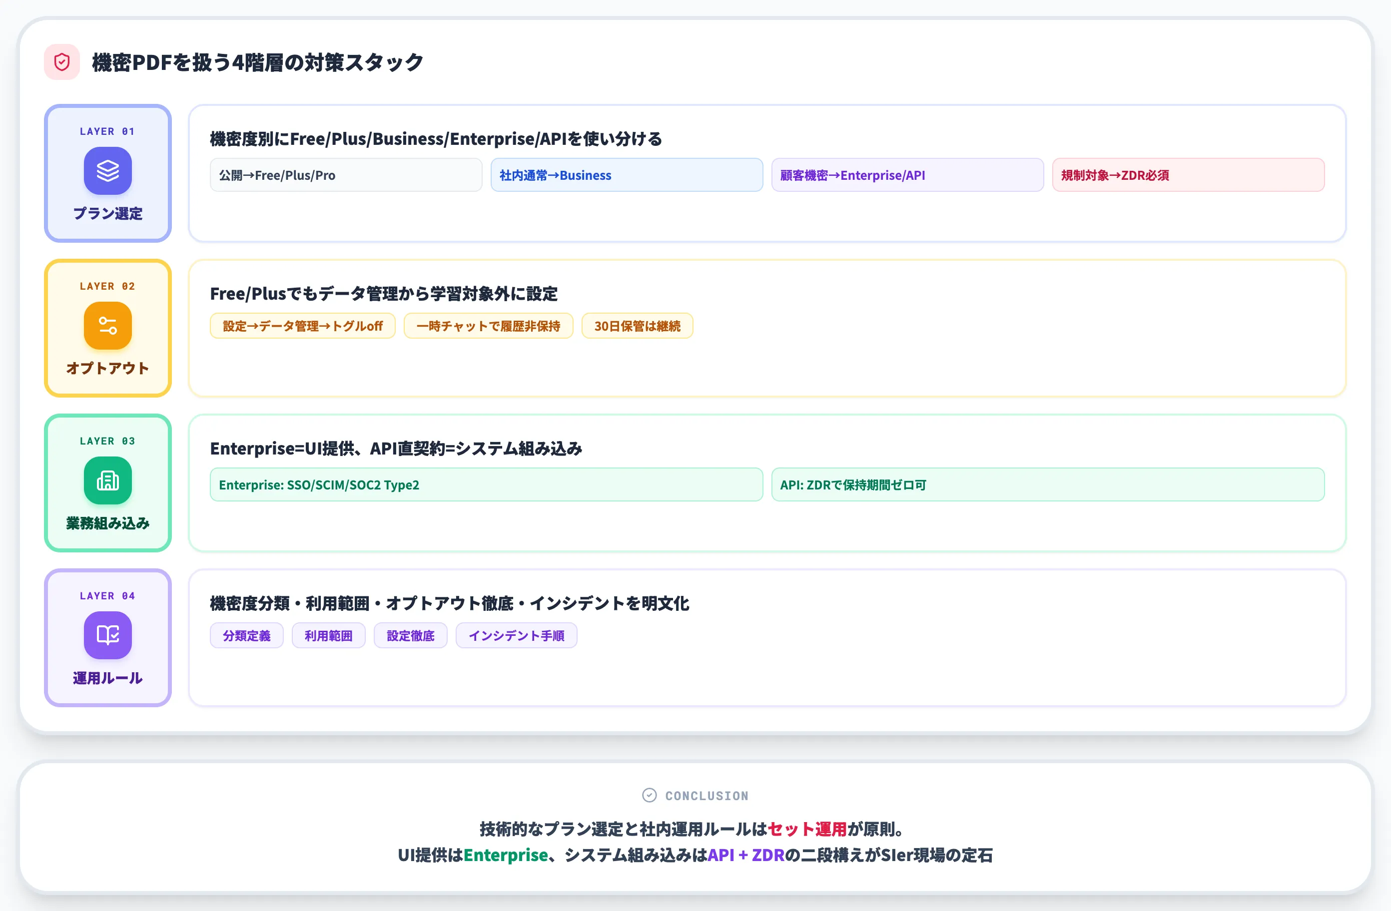Select the 社内通常→Business chip

pos(627,175)
